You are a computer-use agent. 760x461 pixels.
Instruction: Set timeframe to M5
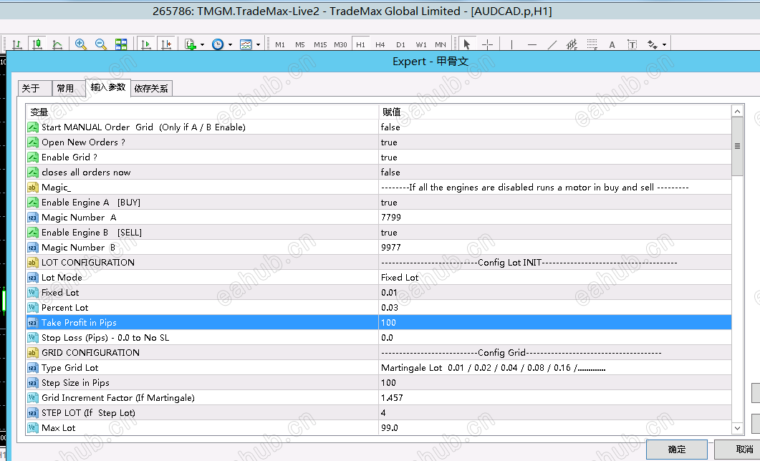[300, 44]
